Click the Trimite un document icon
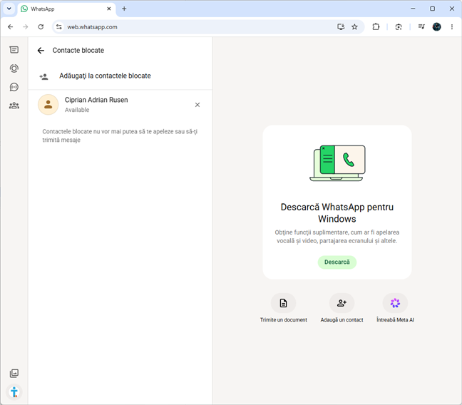This screenshot has width=462, height=405. click(283, 303)
